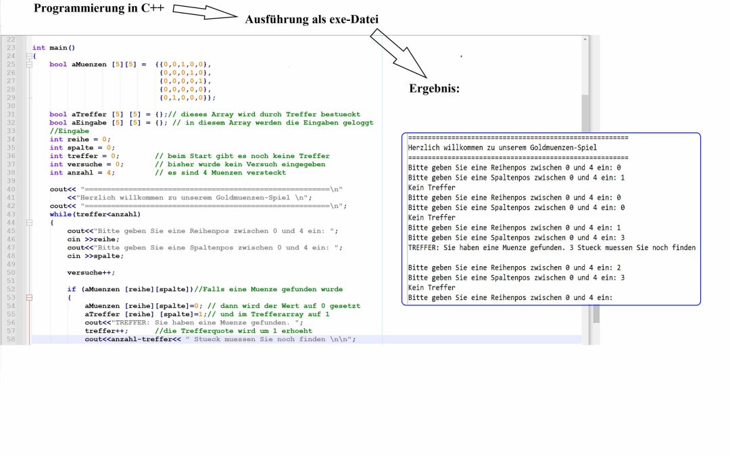Screen dimensions: 730x456
Task: Click the 'while(treffer<anzahl)' line
Action: 95,214
